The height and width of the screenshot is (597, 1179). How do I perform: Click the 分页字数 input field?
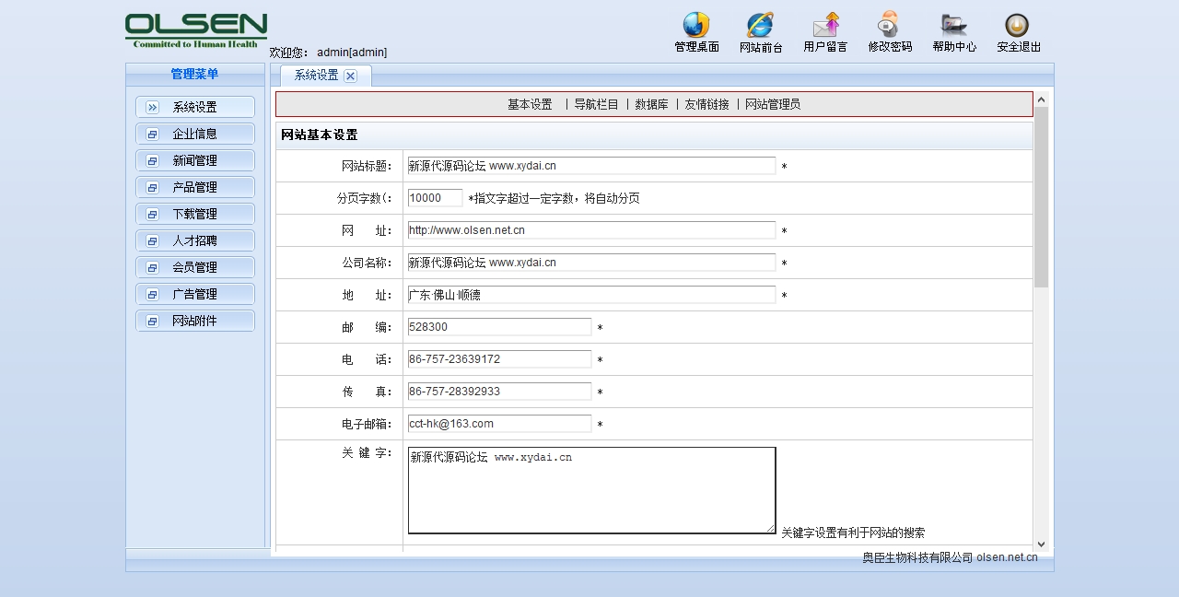435,198
